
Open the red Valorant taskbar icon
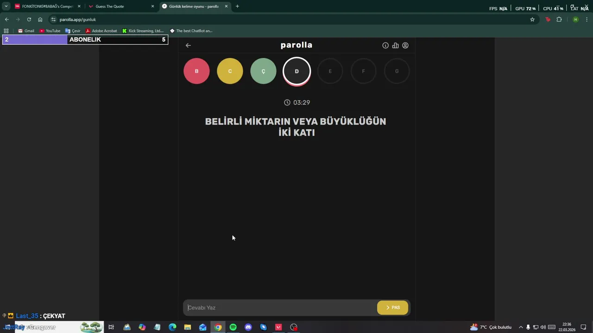pyautogui.click(x=278, y=327)
